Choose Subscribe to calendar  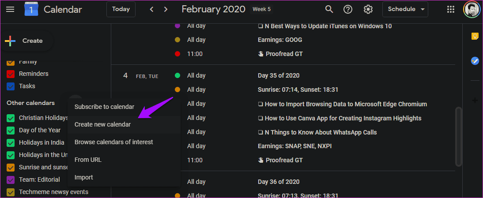tap(124, 107)
